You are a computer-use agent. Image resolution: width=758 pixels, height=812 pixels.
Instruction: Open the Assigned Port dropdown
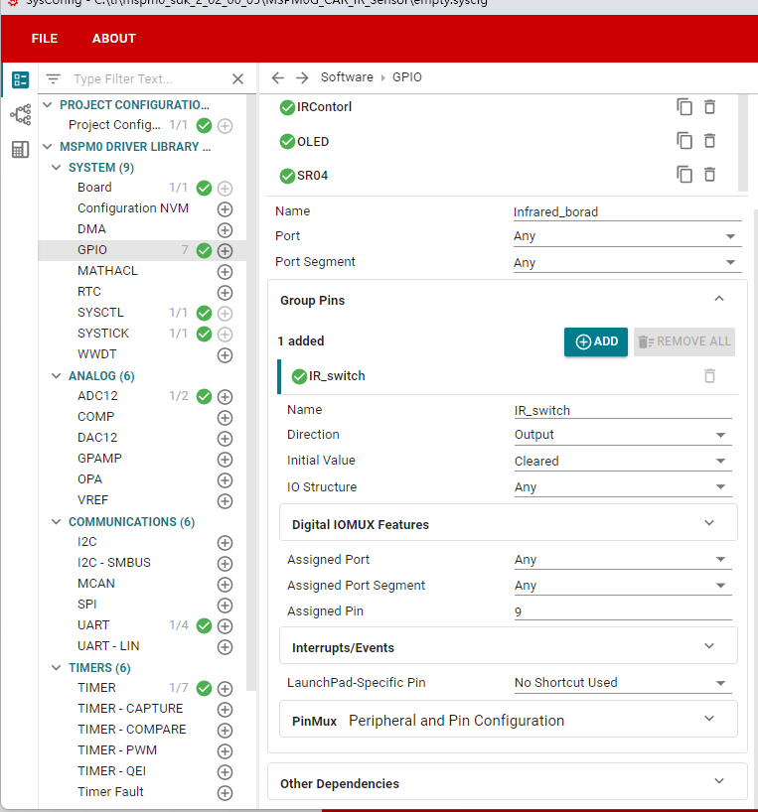point(623,559)
